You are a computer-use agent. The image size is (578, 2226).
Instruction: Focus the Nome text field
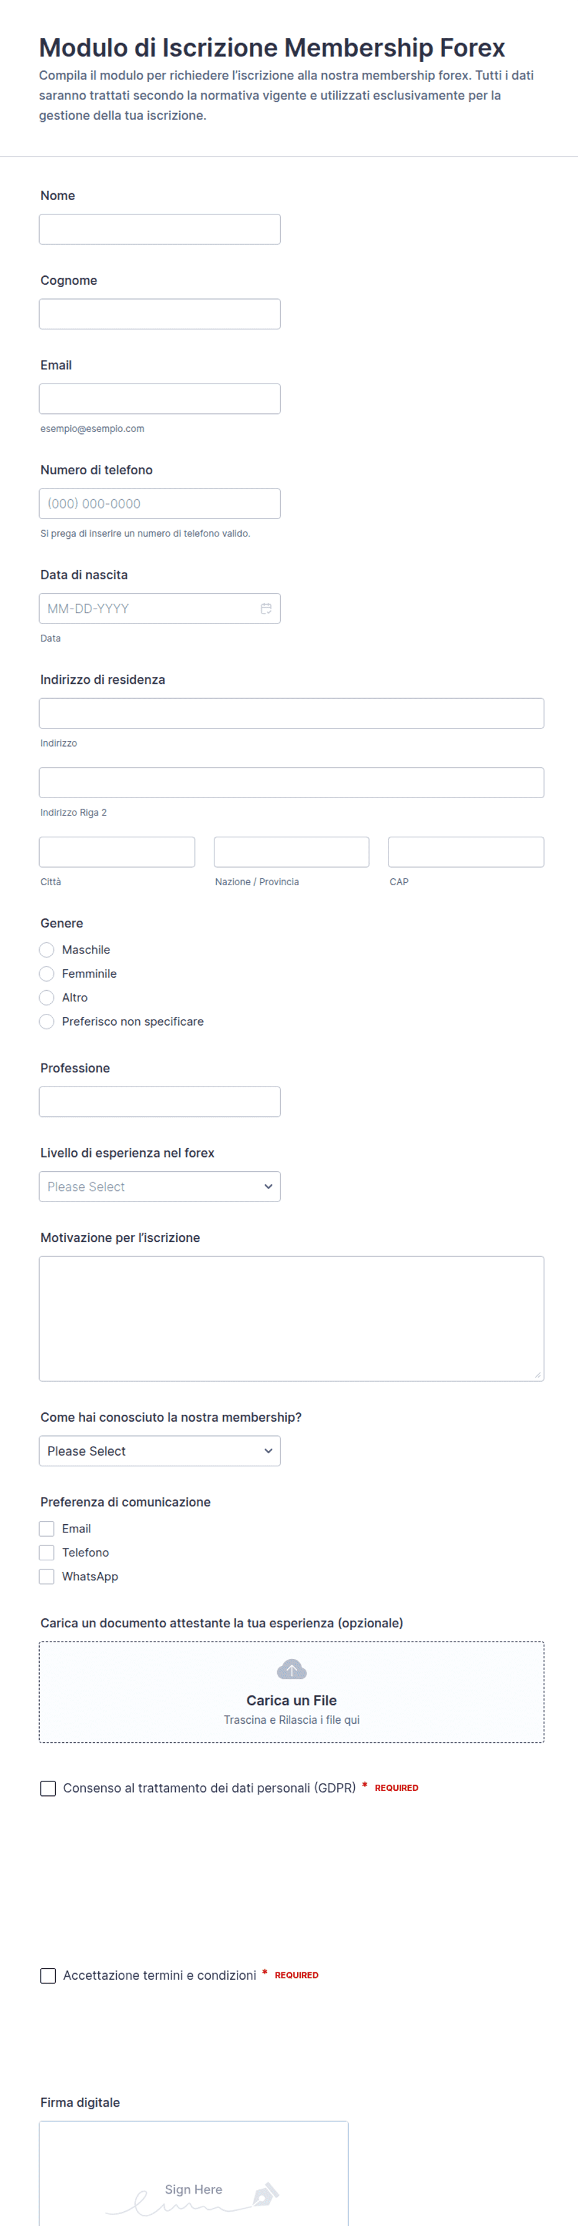[160, 229]
